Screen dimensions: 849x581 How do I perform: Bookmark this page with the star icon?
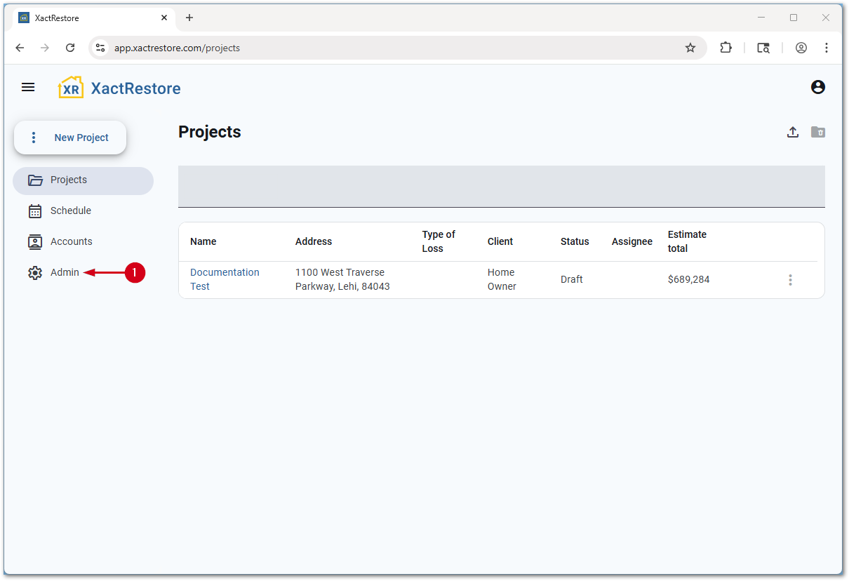click(690, 48)
